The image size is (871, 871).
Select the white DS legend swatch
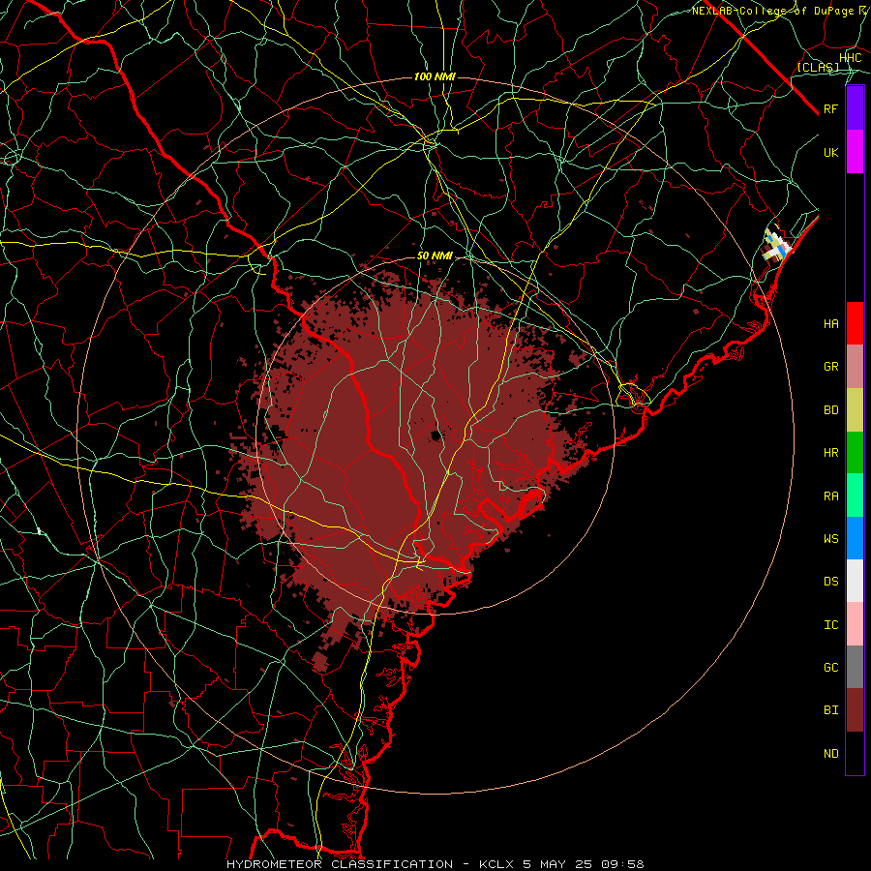(855, 581)
